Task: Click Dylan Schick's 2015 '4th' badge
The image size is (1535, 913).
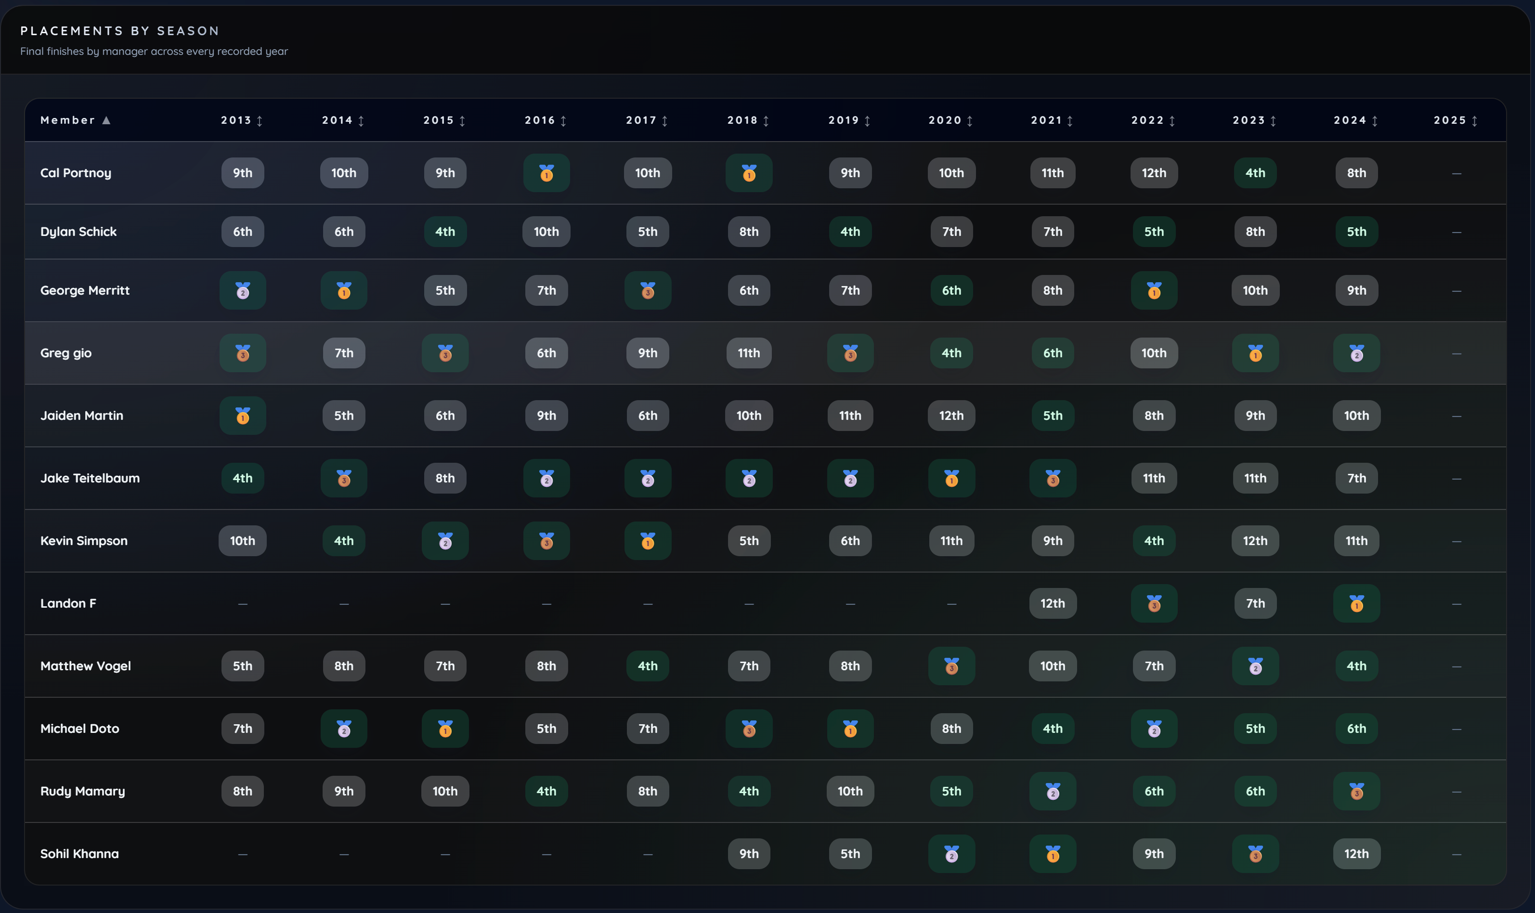Action: point(445,232)
